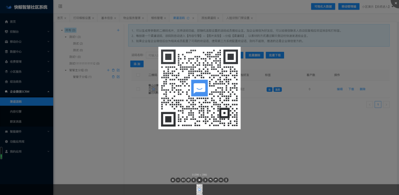Open the 打印模板设置 tab
The image size is (399, 195).
tap(82, 18)
